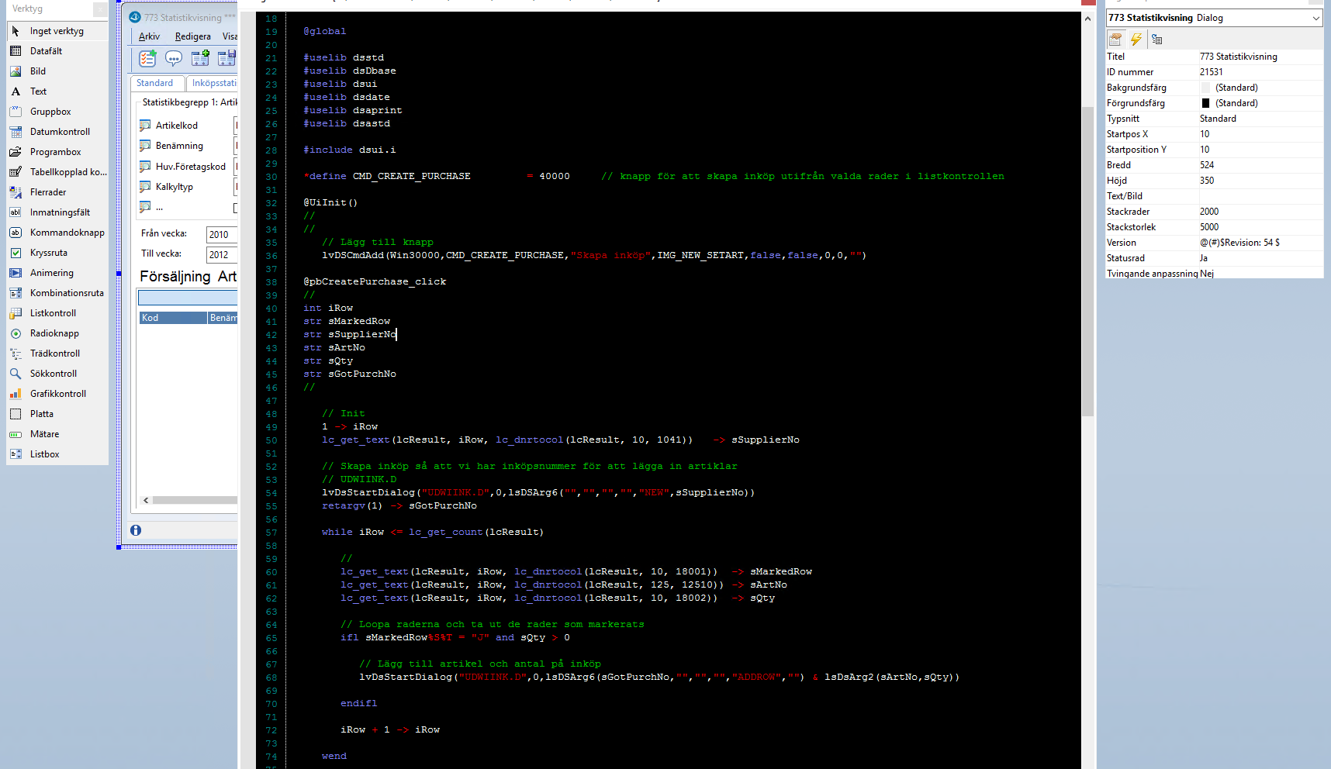Choose the Grafikkontroll chart tool
This screenshot has width=1331, height=769.
pos(57,394)
